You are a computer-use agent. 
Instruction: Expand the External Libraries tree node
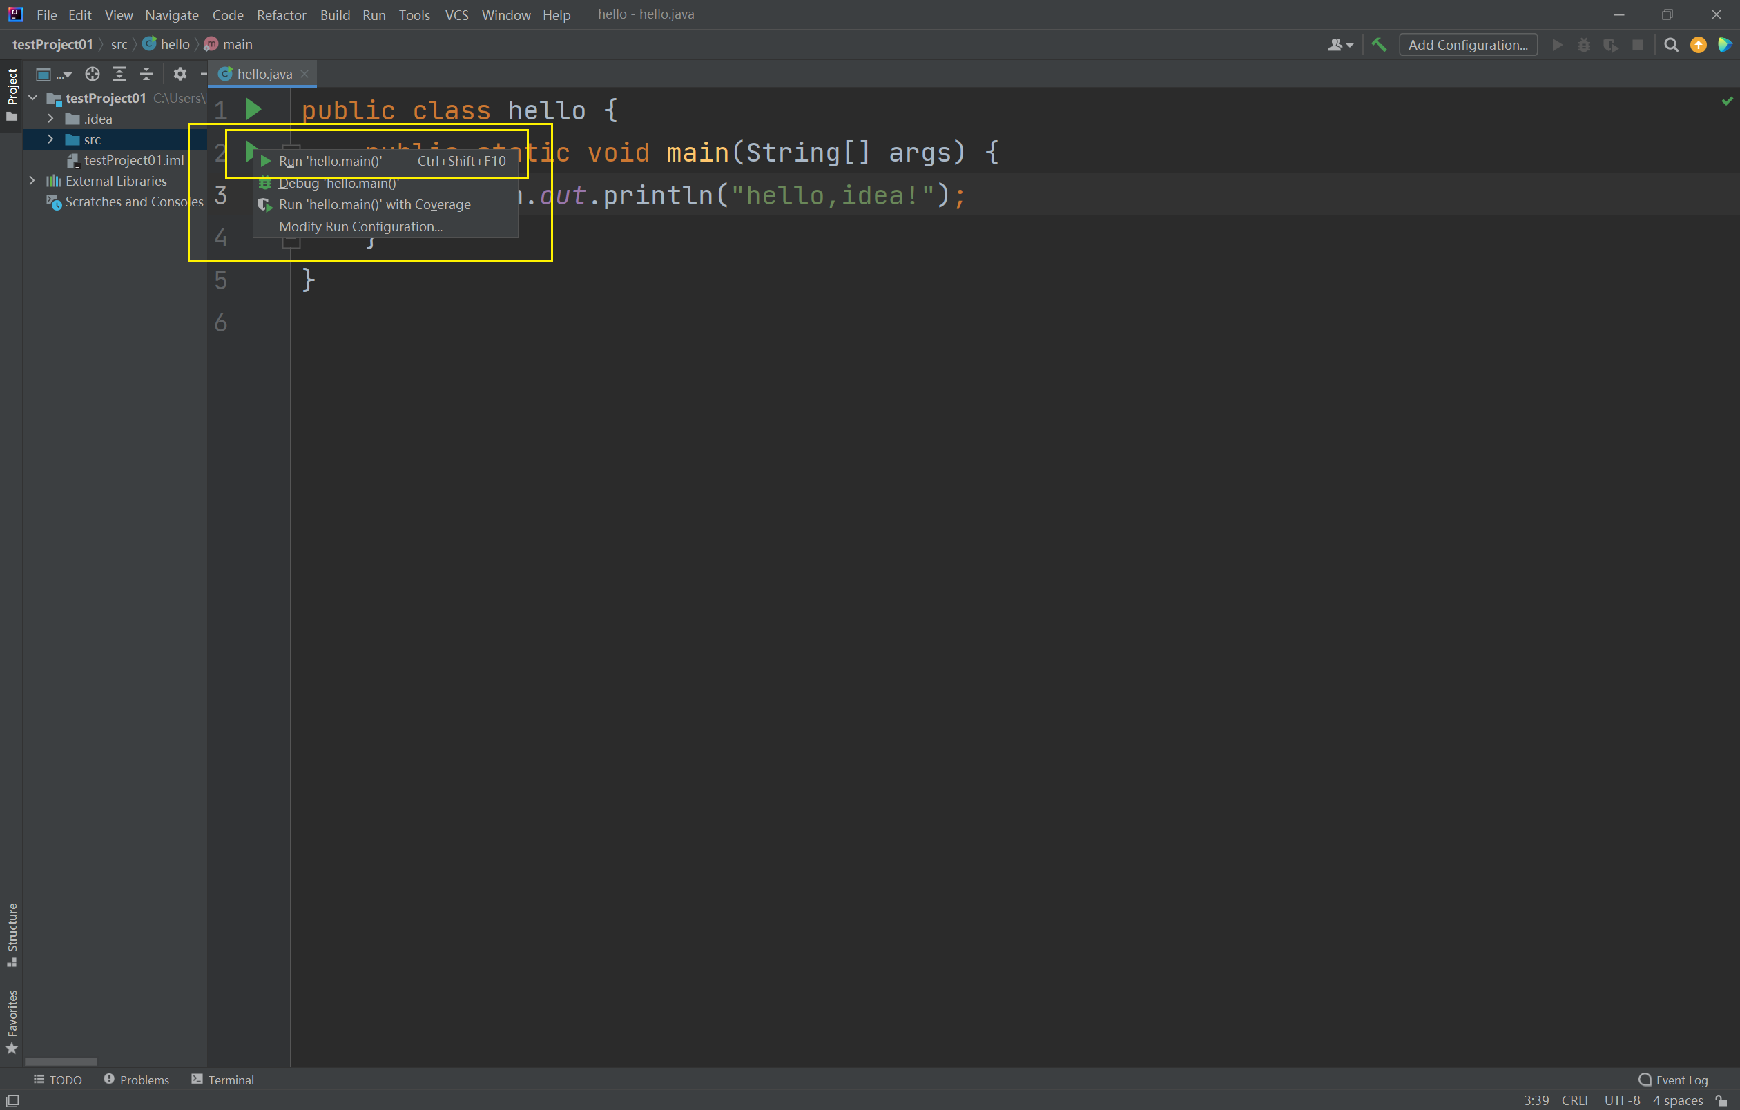(32, 181)
